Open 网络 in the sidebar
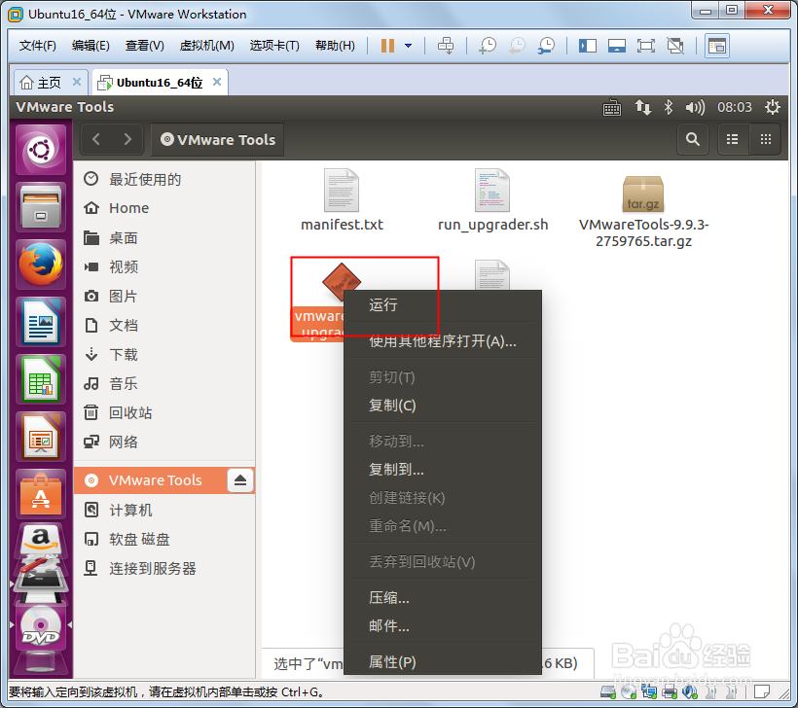798x708 pixels. point(163,442)
